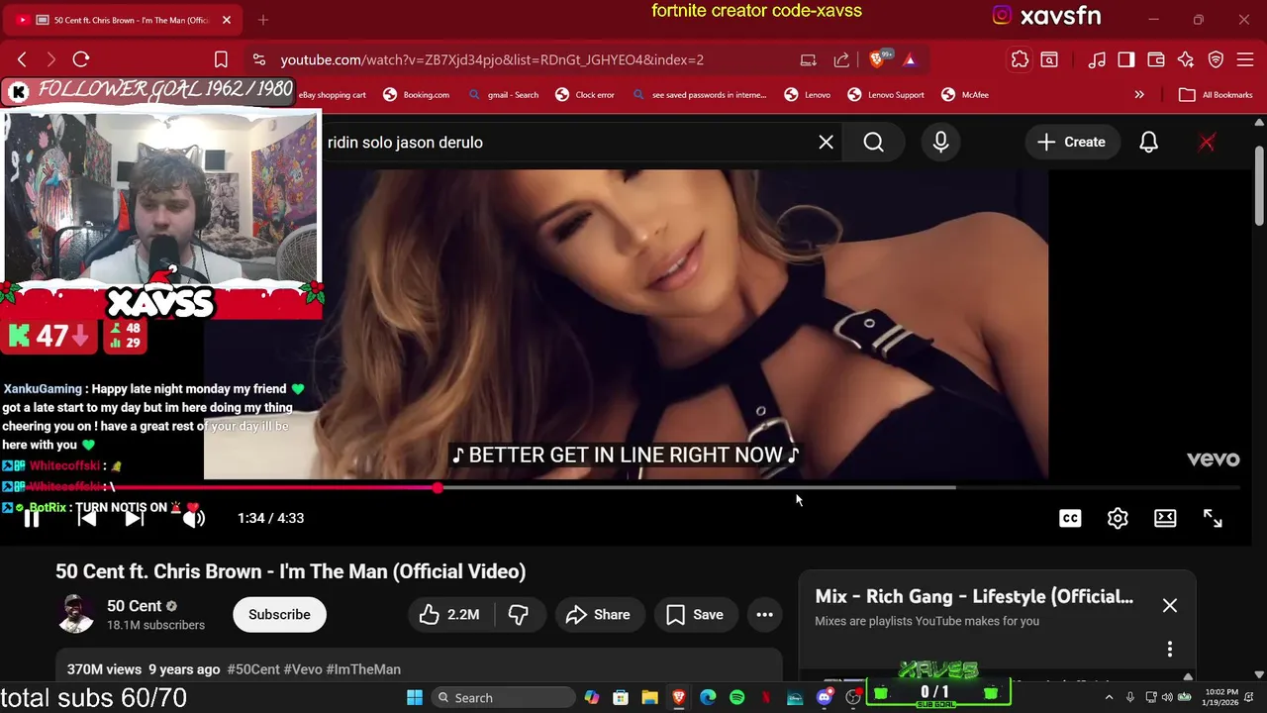Mute the video volume
The width and height of the screenshot is (1267, 713).
point(194,518)
